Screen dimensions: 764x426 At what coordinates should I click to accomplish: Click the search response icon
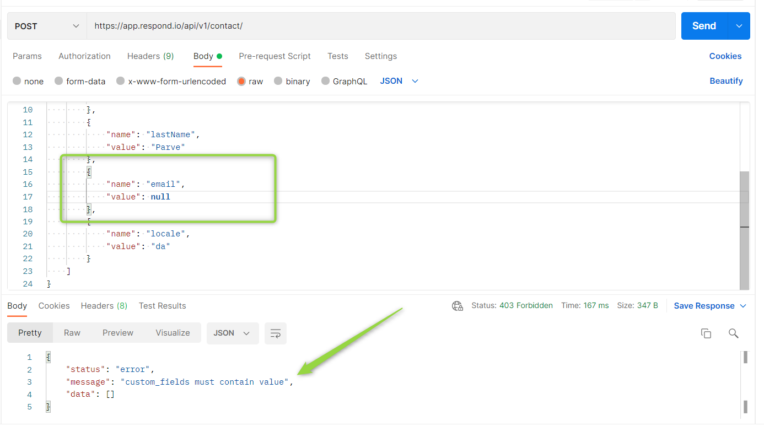pos(733,333)
